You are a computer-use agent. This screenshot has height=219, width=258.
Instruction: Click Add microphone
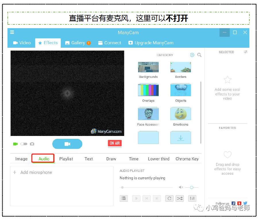[32, 172]
